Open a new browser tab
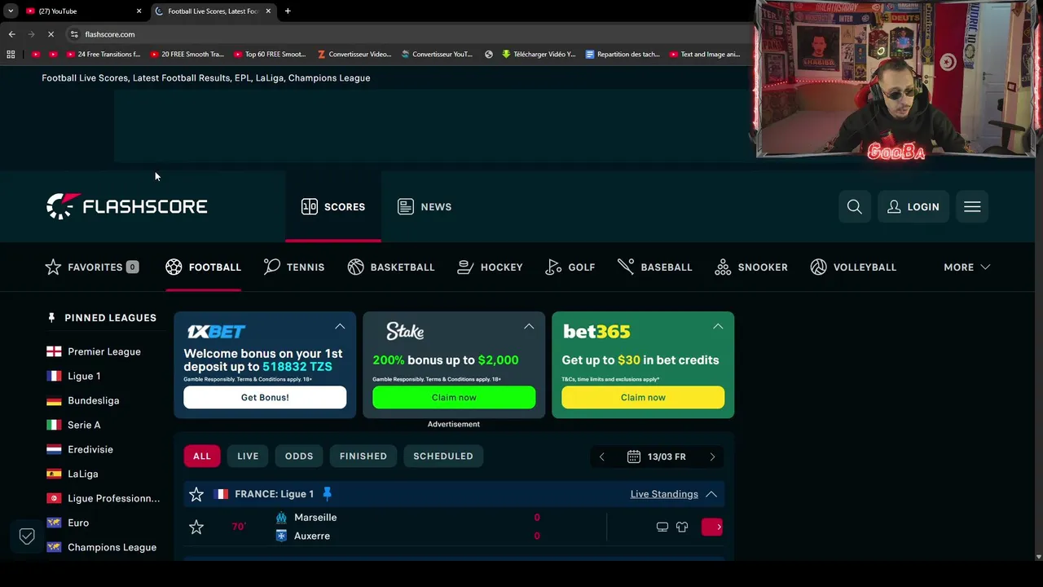 click(288, 11)
